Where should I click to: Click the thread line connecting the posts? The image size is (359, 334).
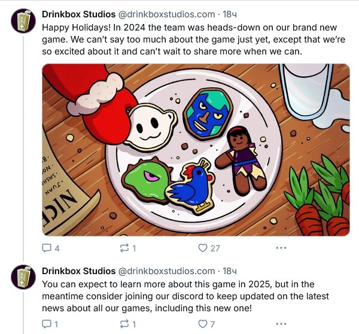click(23, 150)
